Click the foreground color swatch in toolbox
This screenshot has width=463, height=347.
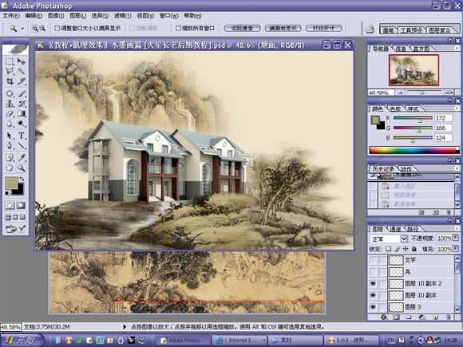[11, 183]
